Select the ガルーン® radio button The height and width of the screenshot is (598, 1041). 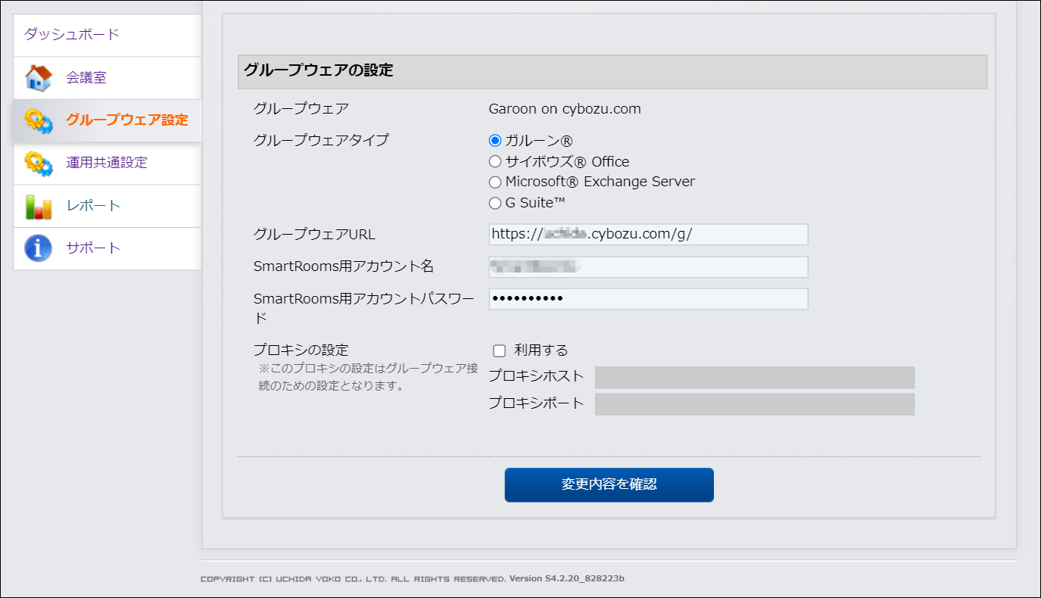(x=495, y=140)
